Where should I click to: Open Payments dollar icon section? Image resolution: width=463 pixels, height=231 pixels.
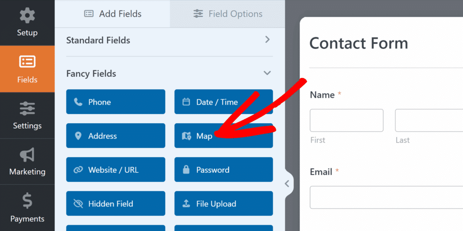point(27,208)
